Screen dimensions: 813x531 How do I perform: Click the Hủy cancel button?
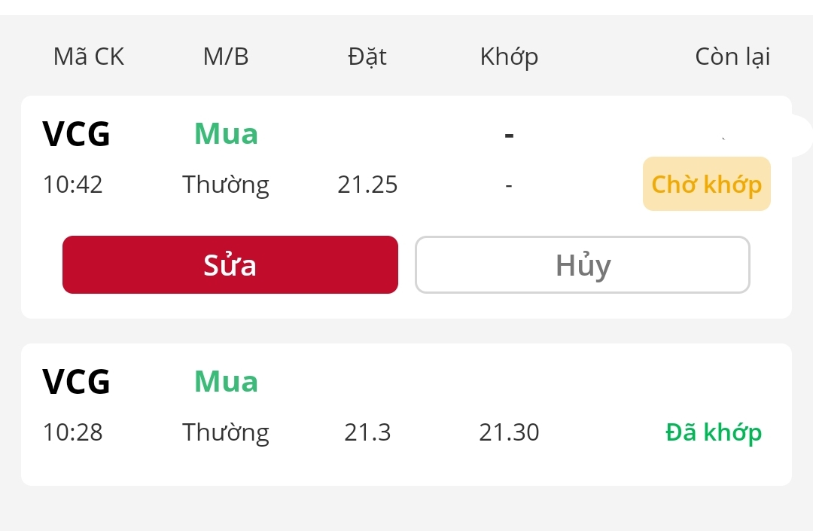583,264
